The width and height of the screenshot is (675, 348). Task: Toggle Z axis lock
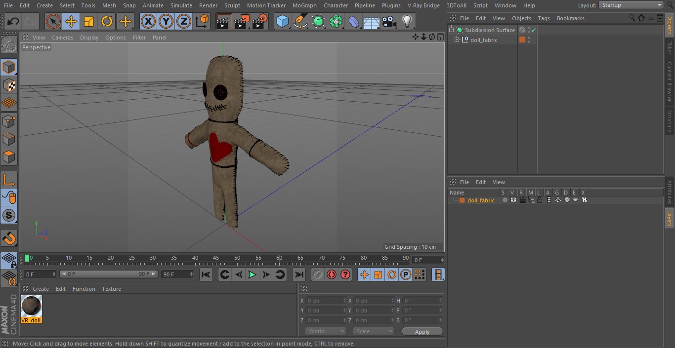click(184, 21)
